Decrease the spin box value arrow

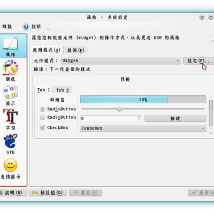139,120
